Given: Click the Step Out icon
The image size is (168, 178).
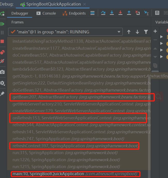Looking at the screenshot, I should tap(129, 13).
